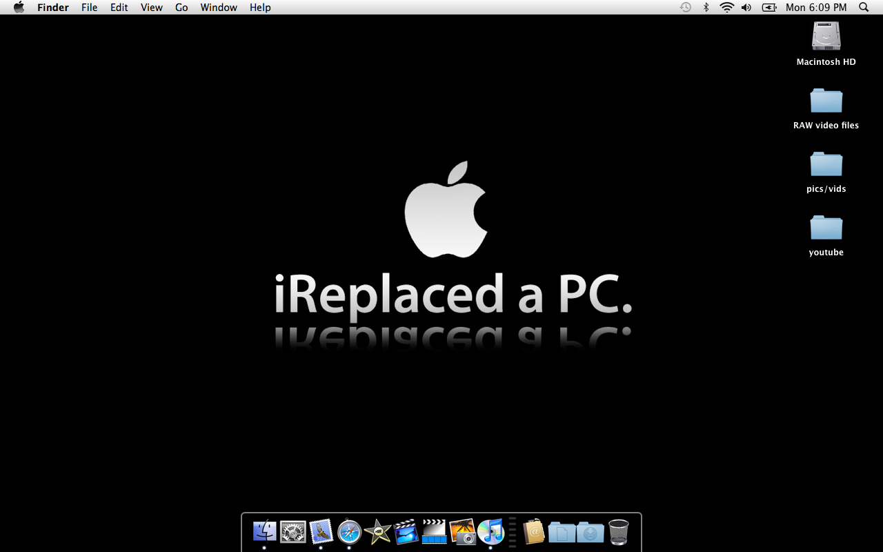
Task: Open the filmstrip clapperboard video editor in Dock
Action: point(434,531)
